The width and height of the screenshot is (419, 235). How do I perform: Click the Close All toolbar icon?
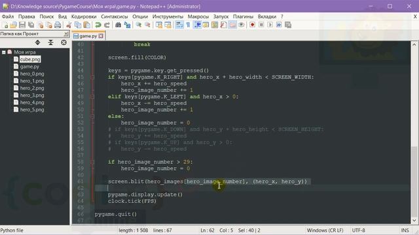[x=49, y=25]
